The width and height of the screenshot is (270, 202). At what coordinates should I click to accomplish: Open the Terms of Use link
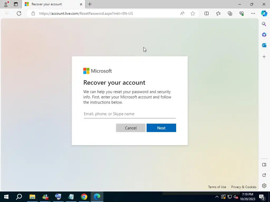217,187
